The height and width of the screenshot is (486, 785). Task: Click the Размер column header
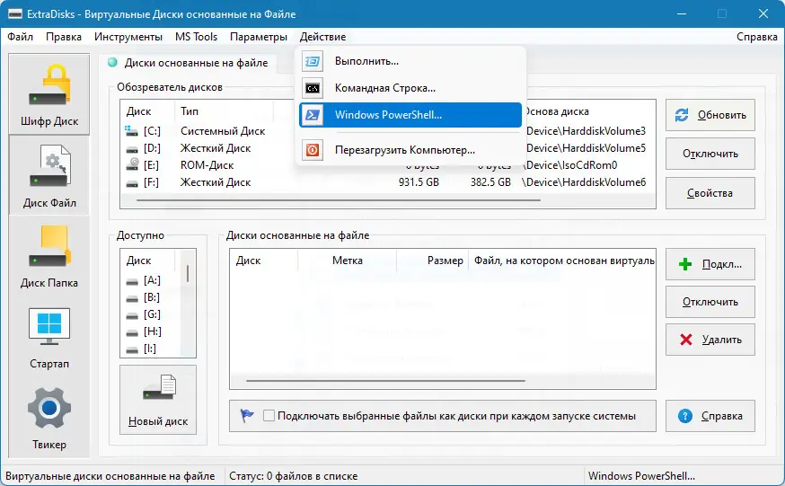pyautogui.click(x=433, y=261)
